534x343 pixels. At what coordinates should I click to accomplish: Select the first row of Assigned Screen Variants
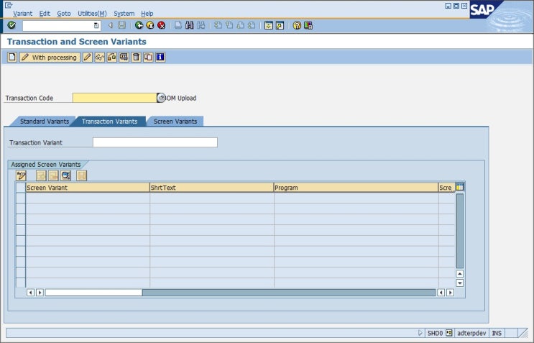click(x=20, y=198)
